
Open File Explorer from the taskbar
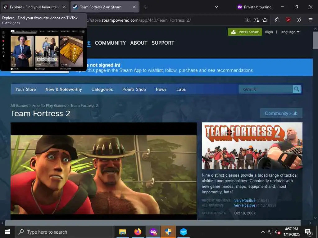[122, 232]
